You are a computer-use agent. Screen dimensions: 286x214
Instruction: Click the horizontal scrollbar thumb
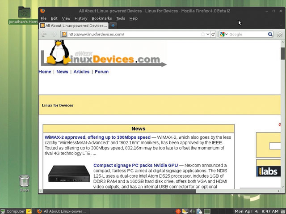tap(119, 191)
